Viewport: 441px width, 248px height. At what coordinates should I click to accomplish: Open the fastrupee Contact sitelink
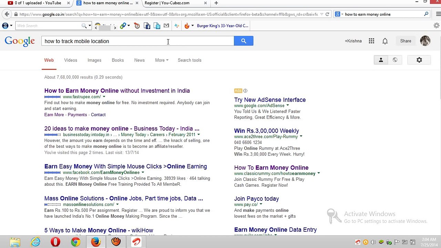tap(98, 115)
